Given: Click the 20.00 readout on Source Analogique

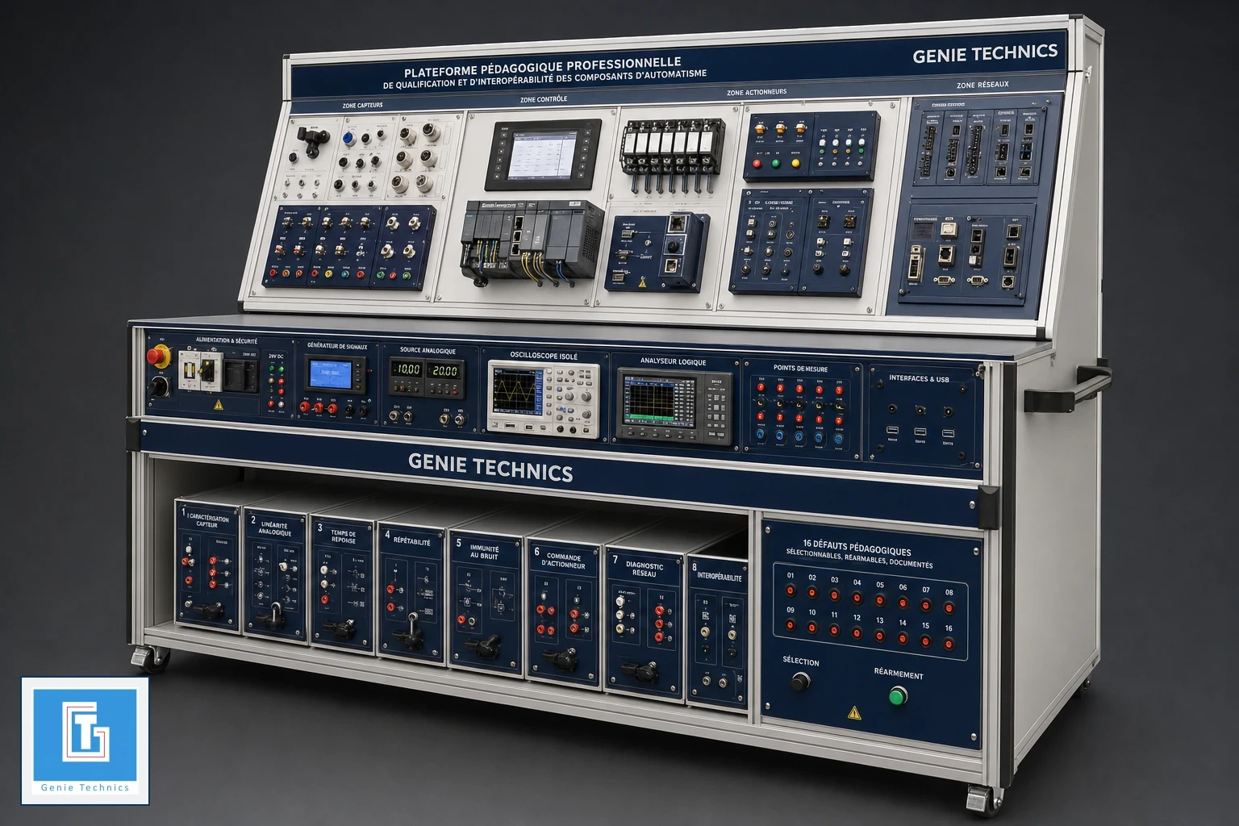Looking at the screenshot, I should [444, 371].
